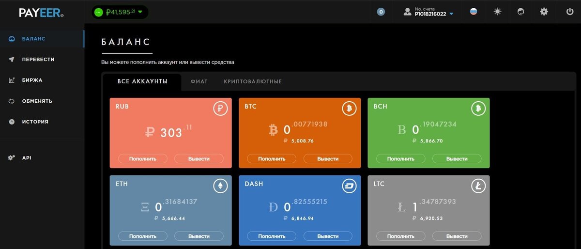Click the Ethereum icon on ETH card
The height and width of the screenshot is (249, 581).
[x=220, y=186]
